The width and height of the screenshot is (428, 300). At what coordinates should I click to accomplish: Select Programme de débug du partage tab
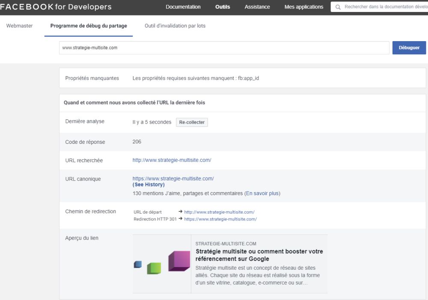(x=89, y=26)
